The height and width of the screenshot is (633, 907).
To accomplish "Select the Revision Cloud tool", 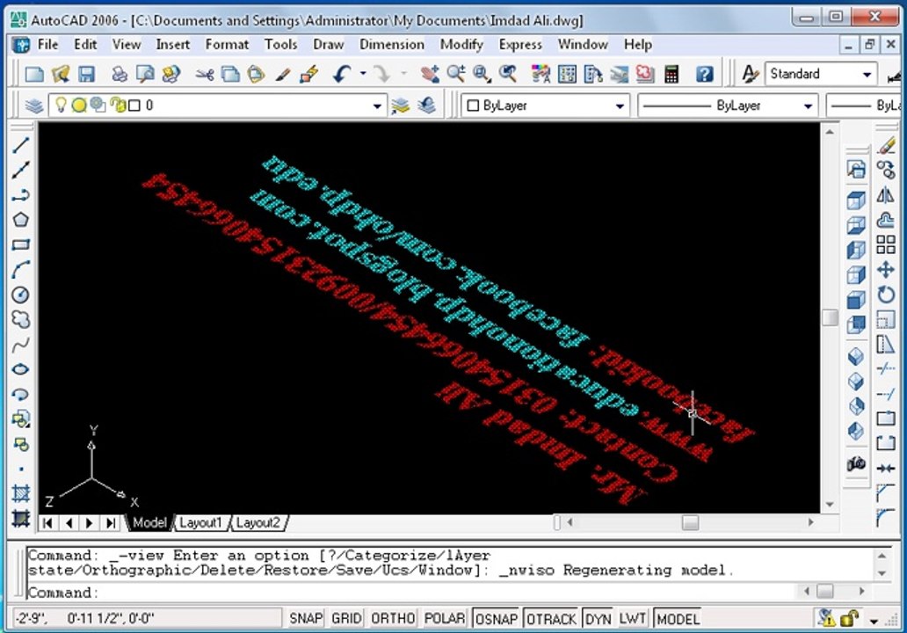I will point(21,319).
